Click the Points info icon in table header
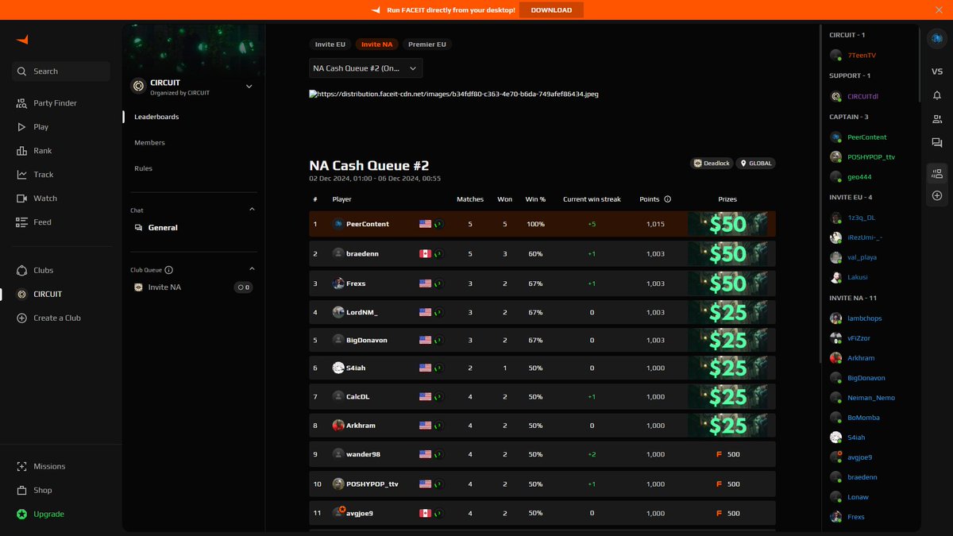This screenshot has height=536, width=953. click(667, 199)
